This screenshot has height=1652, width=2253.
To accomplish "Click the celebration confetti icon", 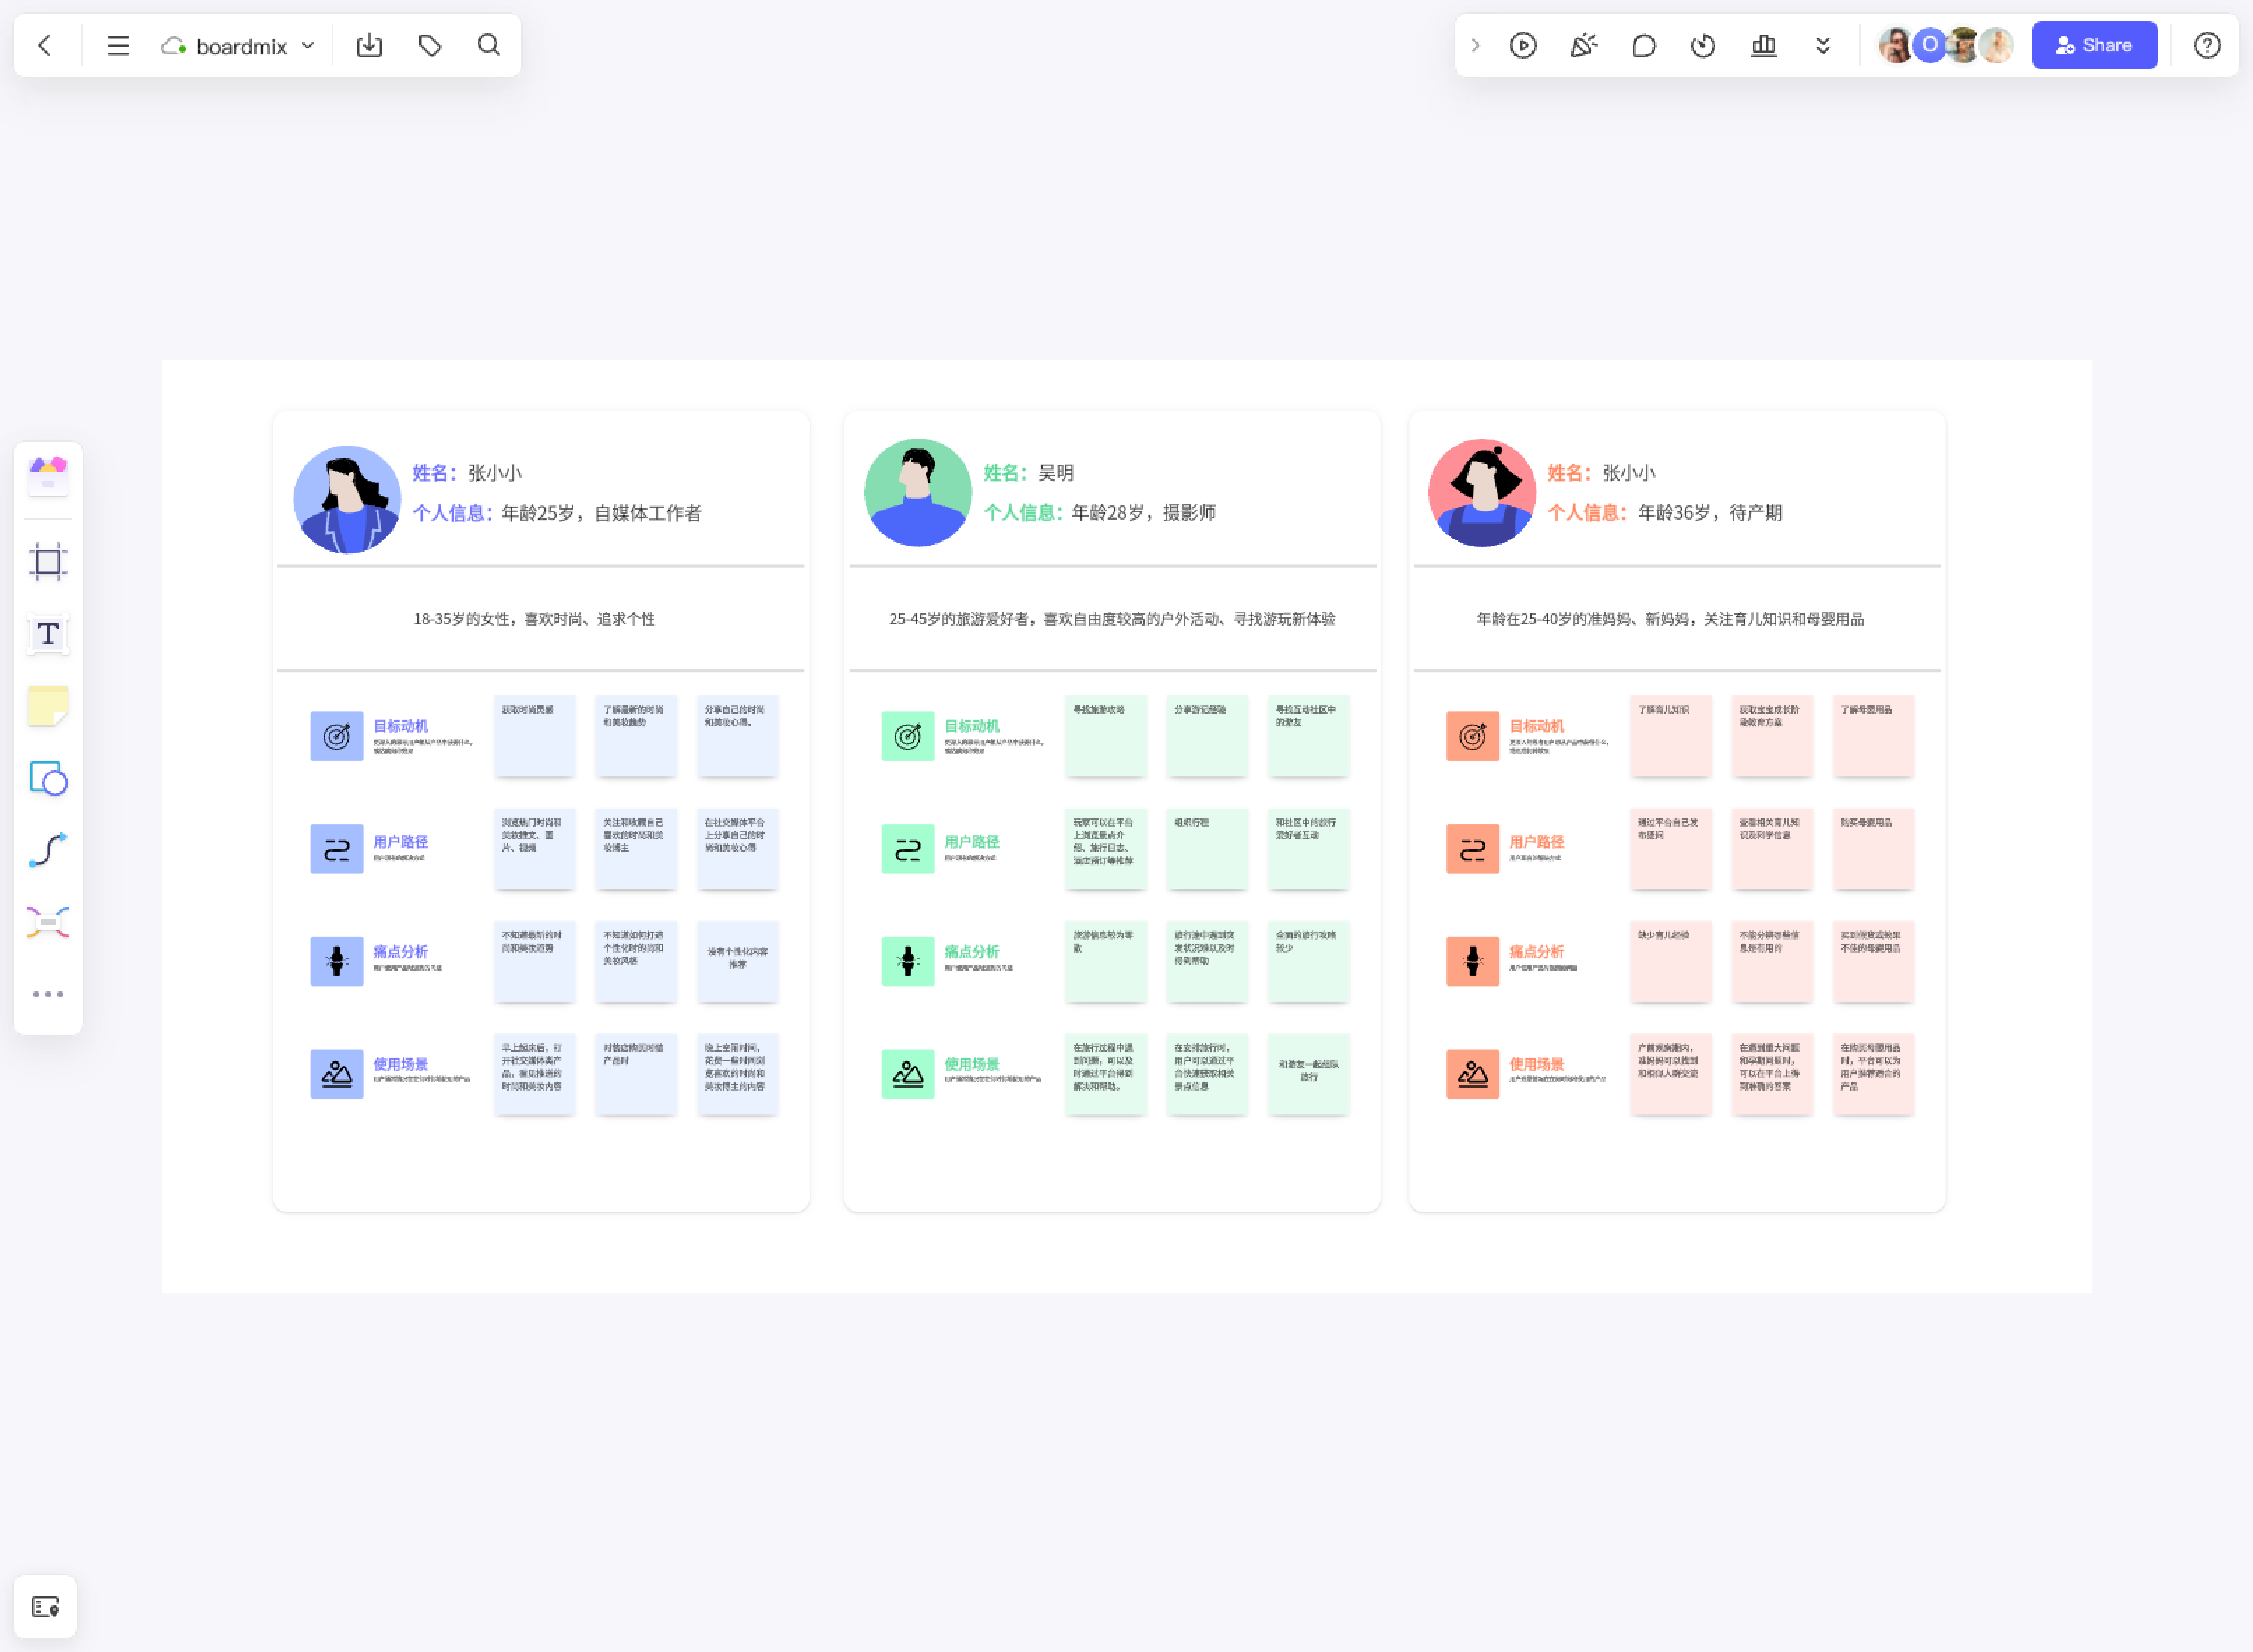I will point(1583,45).
